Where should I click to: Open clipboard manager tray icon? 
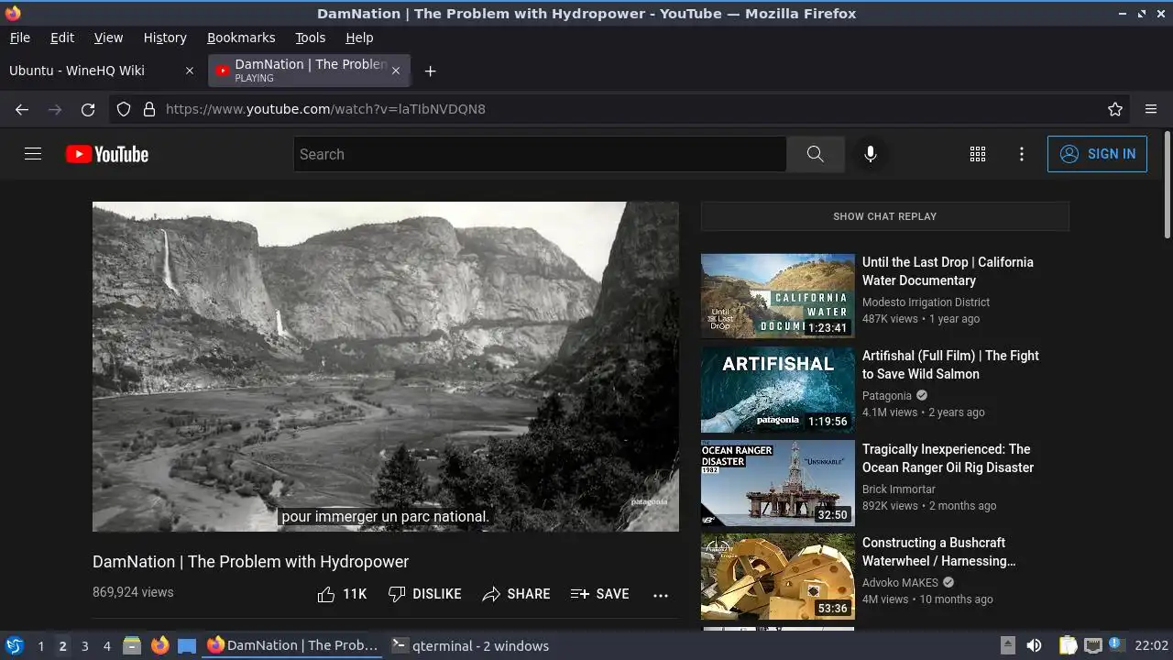pyautogui.click(x=1068, y=645)
